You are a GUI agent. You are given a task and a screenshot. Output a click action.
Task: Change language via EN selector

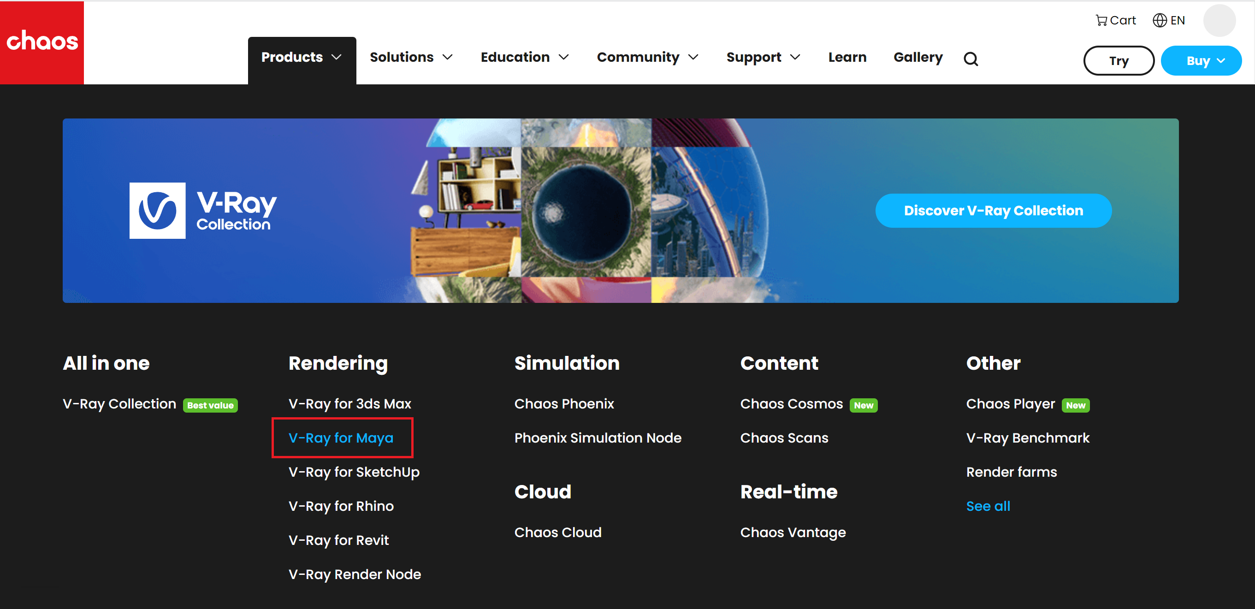1168,20
